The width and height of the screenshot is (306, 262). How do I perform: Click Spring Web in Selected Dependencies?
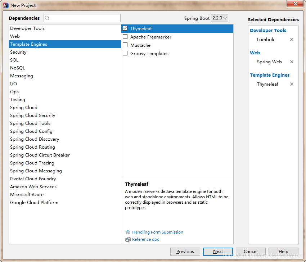(269, 62)
